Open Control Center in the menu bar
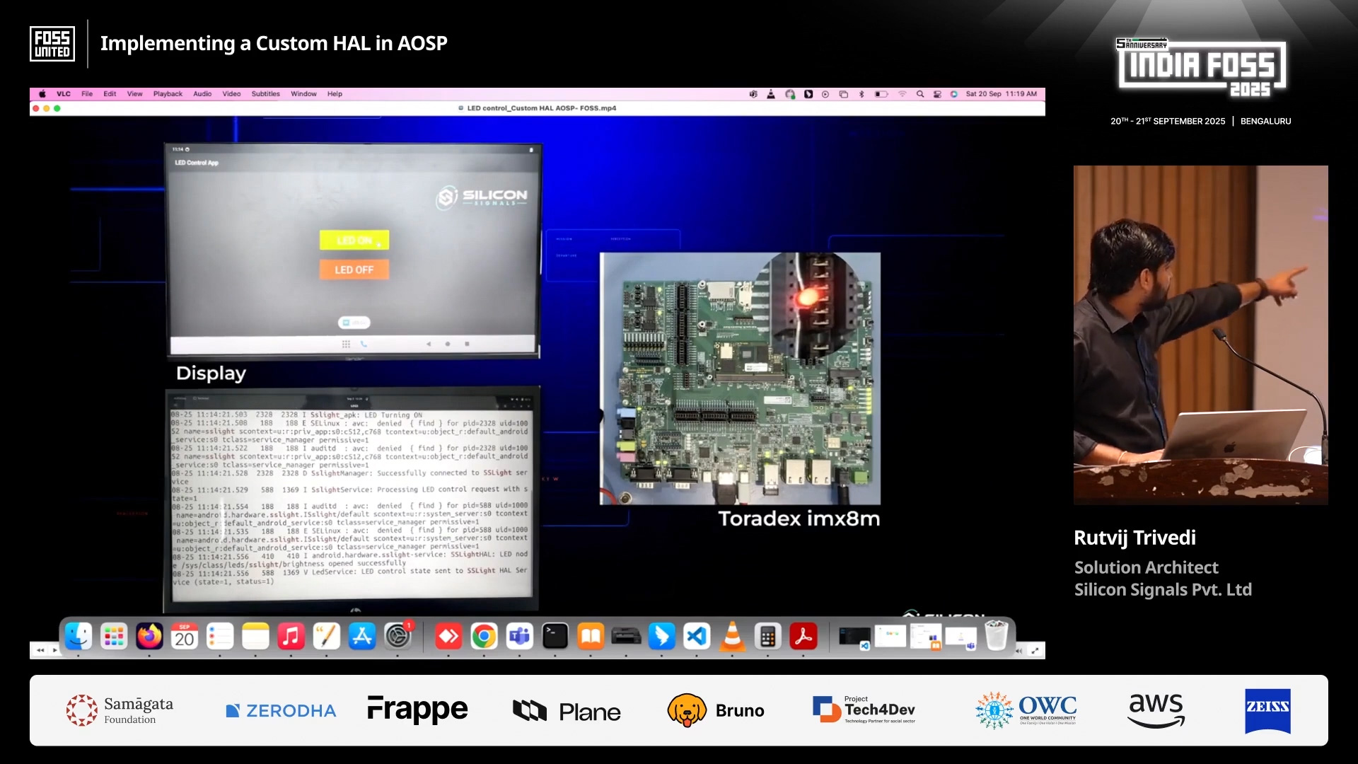This screenshot has height=764, width=1358. click(937, 94)
